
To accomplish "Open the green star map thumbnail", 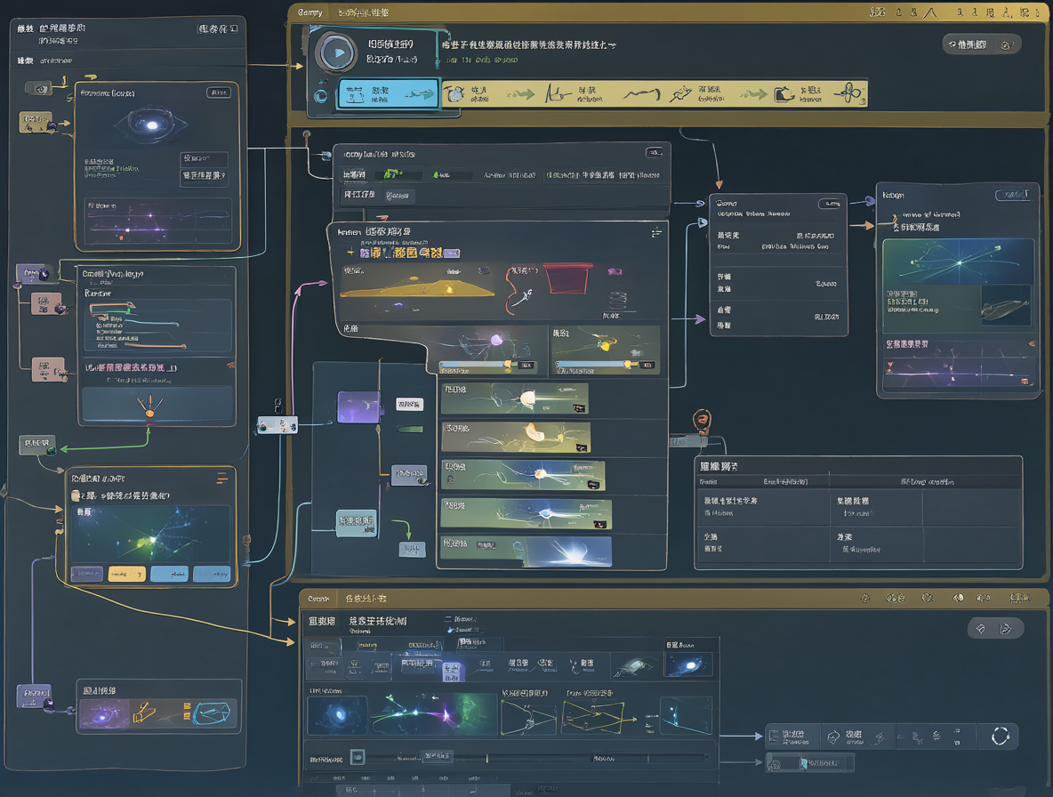I will pyautogui.click(x=958, y=262).
